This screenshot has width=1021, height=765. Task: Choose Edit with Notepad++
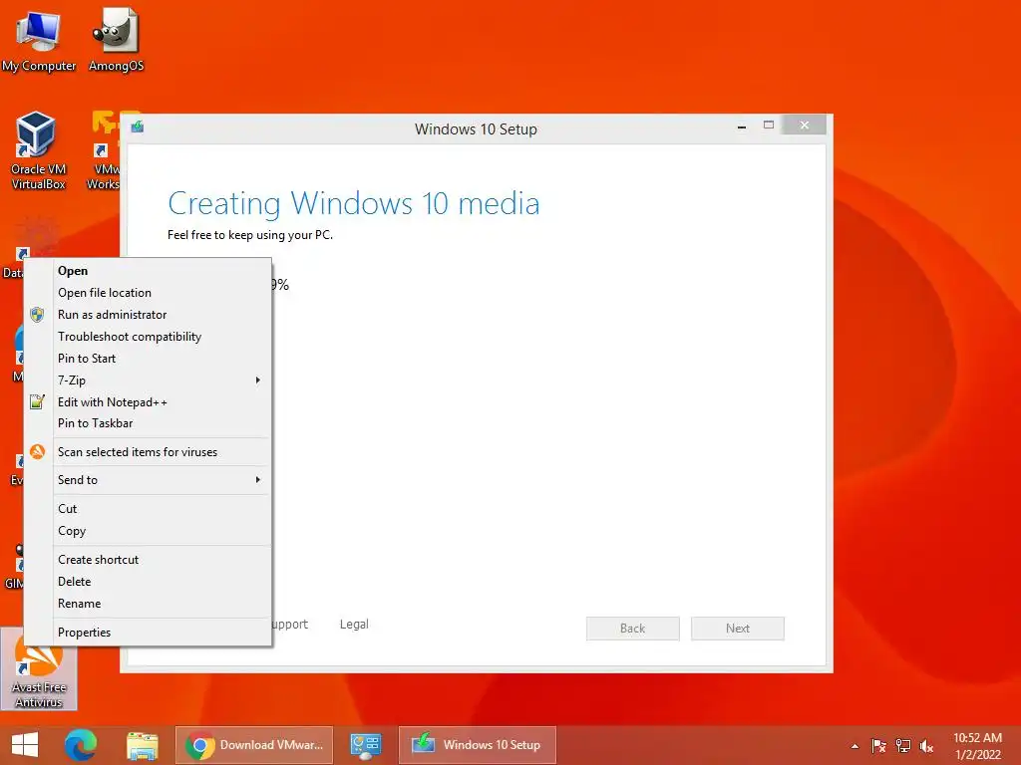click(x=148, y=402)
